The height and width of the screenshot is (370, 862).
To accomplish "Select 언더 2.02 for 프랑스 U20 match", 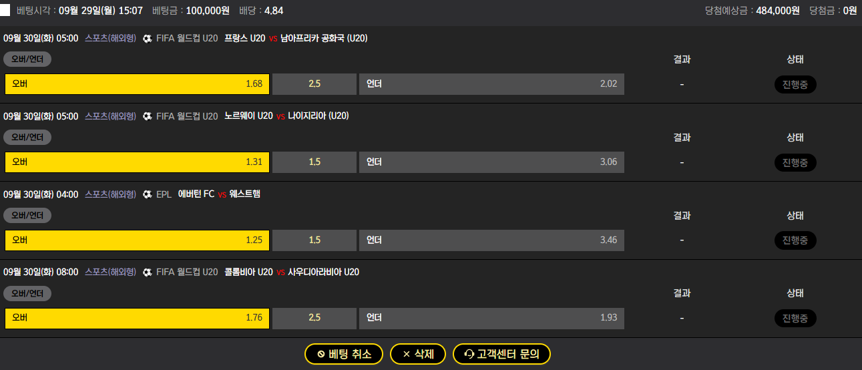I will pyautogui.click(x=491, y=84).
